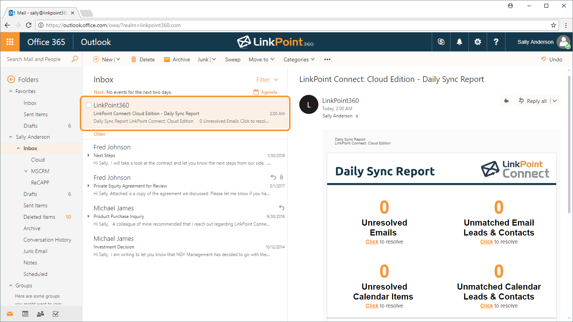The image size is (573, 322).
Task: Open Tasks view in bottom bar
Action: pos(56,314)
